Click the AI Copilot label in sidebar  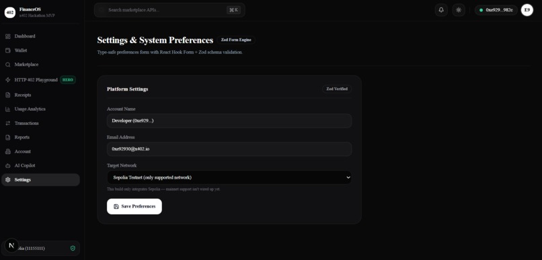click(x=25, y=166)
